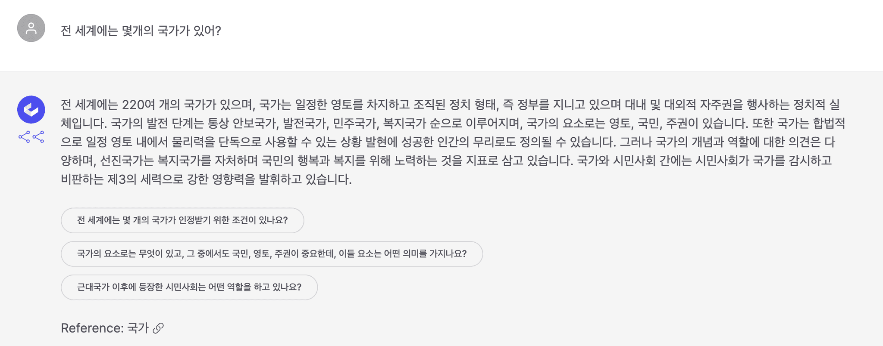Screen dimensions: 883x346
Task: Click answer line starting with '비판하는 제3의 세력'
Action: 206,179
